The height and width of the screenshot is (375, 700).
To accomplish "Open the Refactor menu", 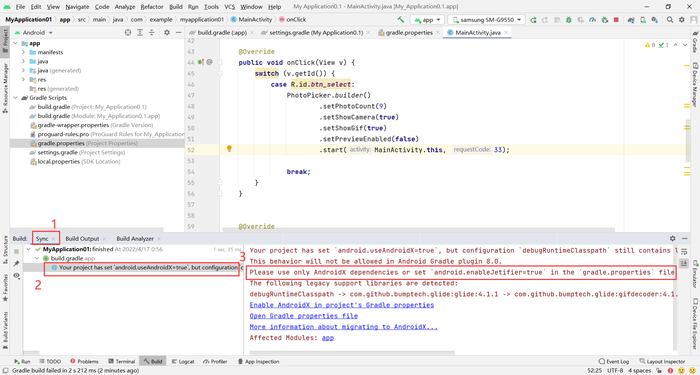I will tap(152, 7).
